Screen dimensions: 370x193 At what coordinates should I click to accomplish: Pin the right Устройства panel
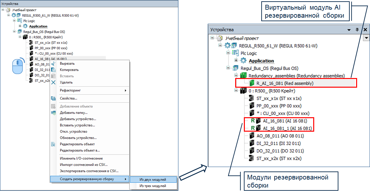coord(357,30)
